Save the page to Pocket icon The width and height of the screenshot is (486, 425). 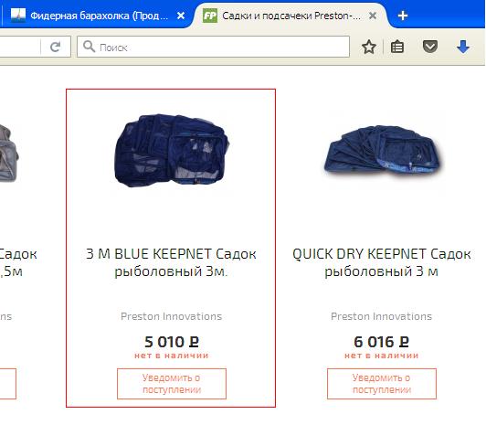(430, 47)
